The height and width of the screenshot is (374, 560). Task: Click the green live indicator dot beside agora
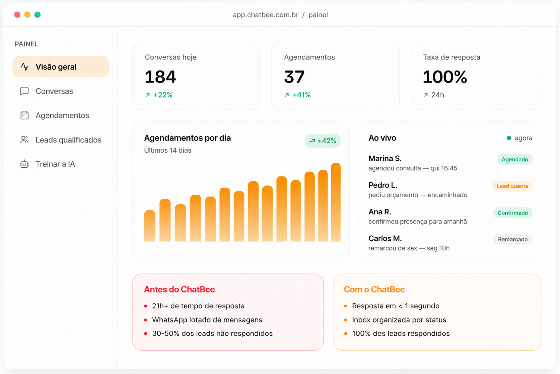click(x=509, y=138)
